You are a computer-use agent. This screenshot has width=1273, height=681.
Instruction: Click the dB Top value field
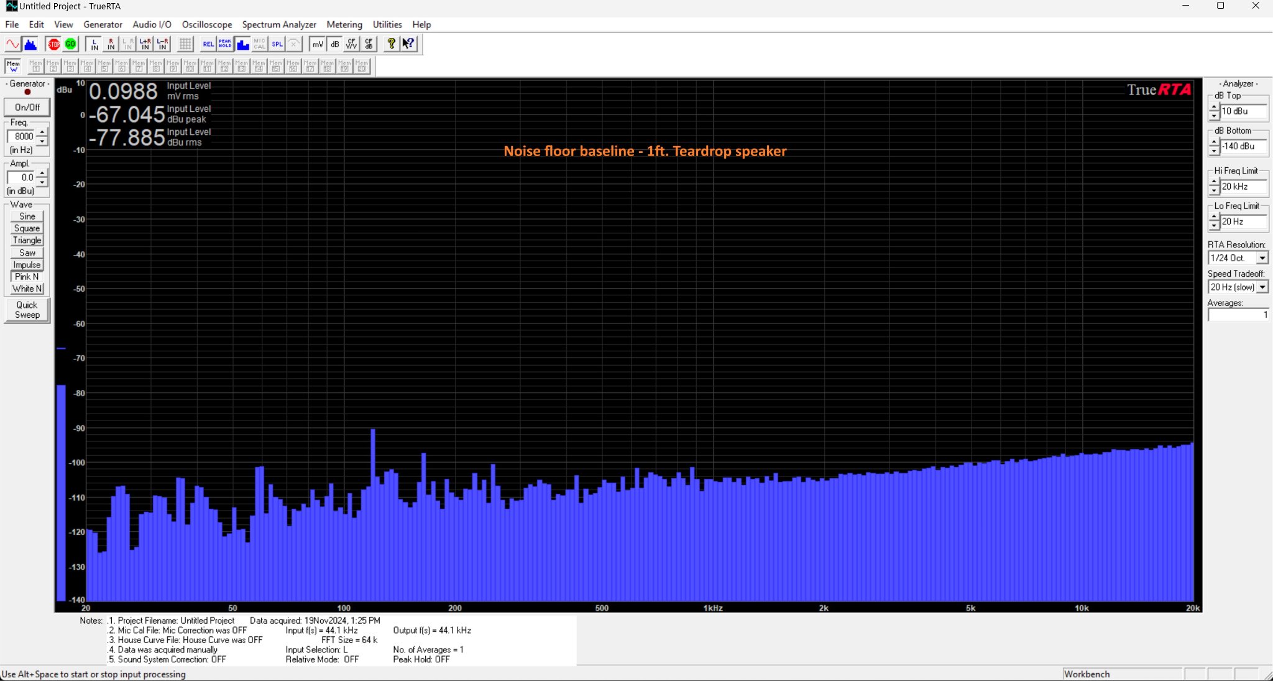(1244, 111)
